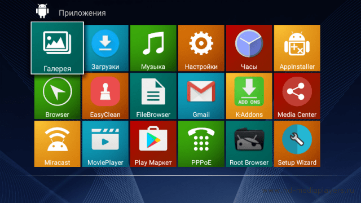Launch the Музыка music app
The image size is (361, 203).
(153, 48)
